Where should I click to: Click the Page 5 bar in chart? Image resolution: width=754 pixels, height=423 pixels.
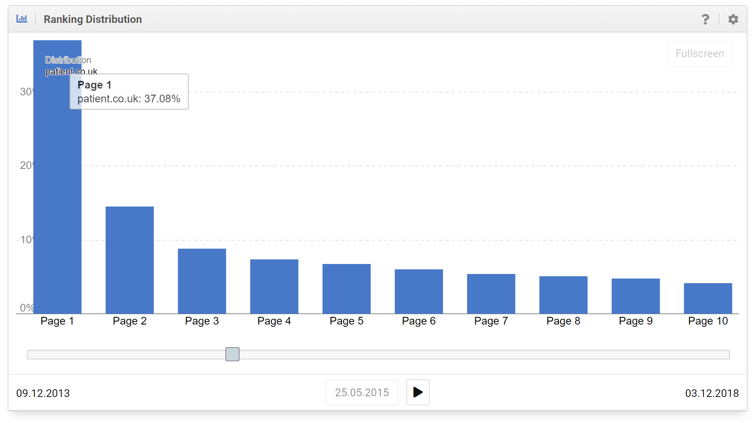(347, 289)
